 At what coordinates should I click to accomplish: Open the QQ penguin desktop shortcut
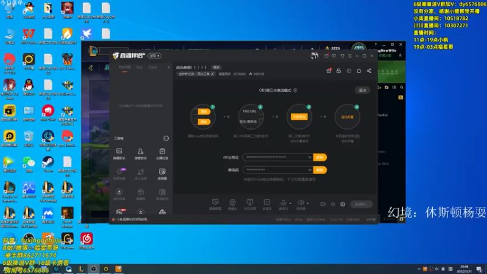click(29, 87)
